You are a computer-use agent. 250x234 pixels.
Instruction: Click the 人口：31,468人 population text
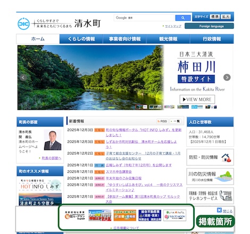click(x=201, y=132)
